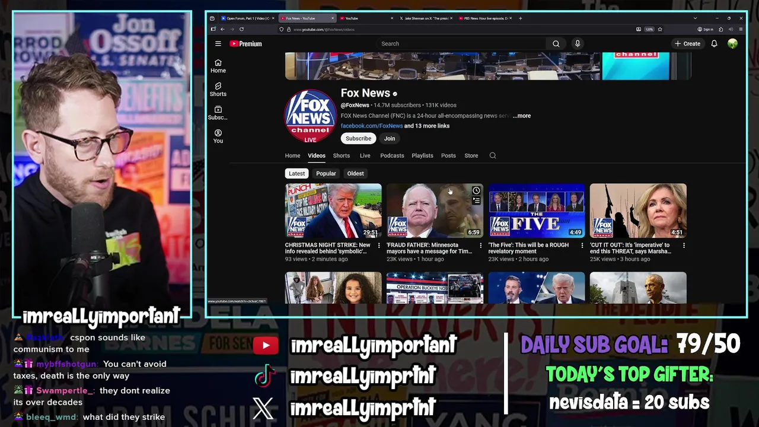Open options menu for Christmas Night Strike video
759x427 pixels.
coord(379,245)
